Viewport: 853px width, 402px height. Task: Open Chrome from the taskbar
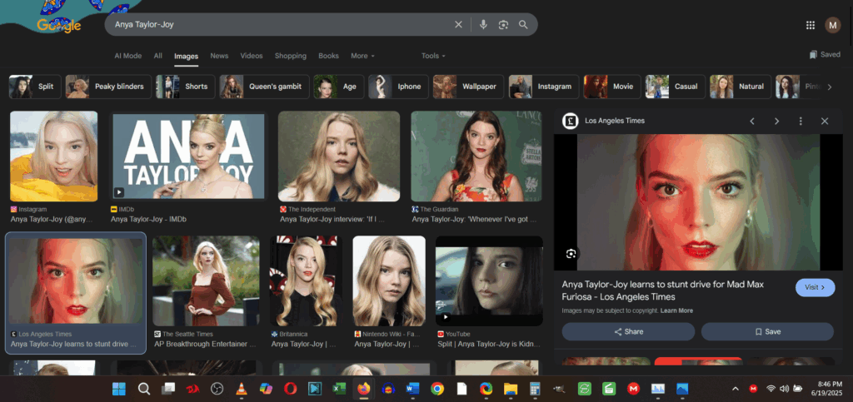point(436,389)
